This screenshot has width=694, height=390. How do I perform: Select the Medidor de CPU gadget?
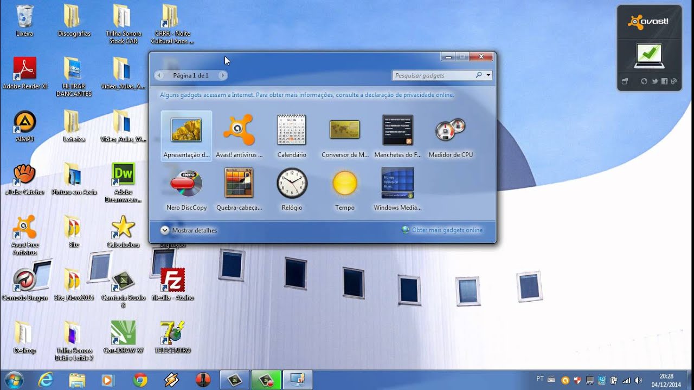451,136
